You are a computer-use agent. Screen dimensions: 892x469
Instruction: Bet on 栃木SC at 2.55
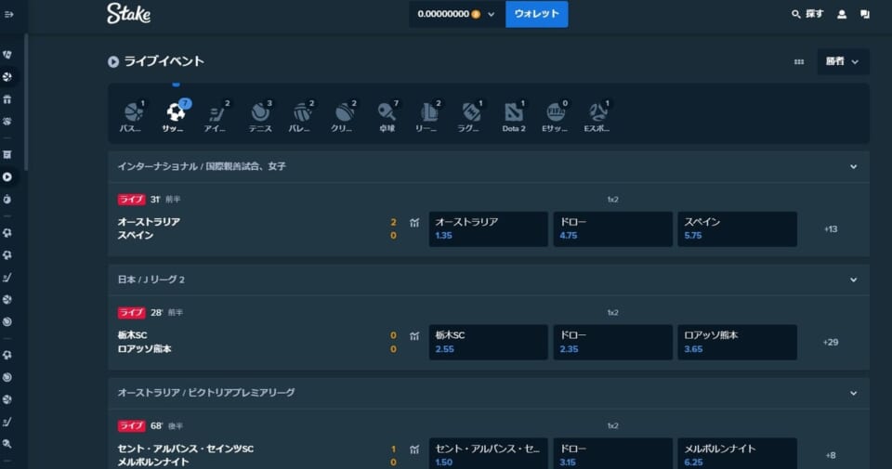(x=488, y=342)
